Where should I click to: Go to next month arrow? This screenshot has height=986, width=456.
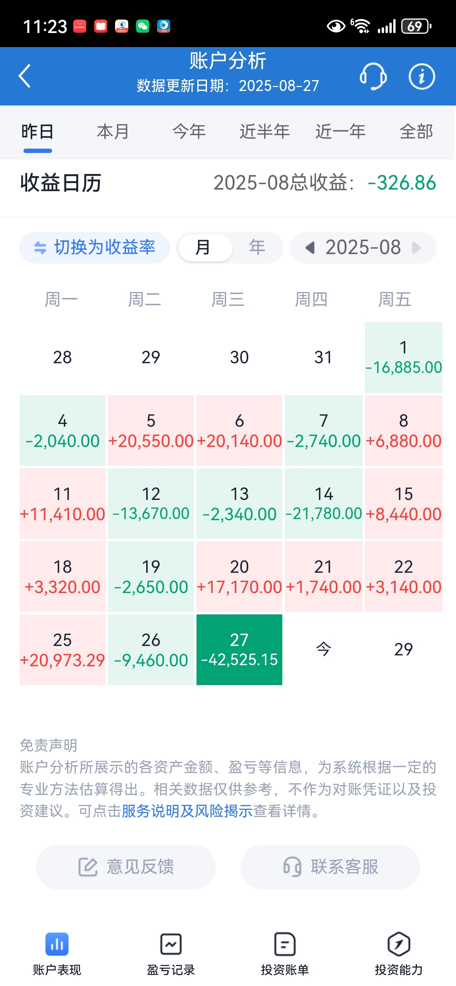417,248
